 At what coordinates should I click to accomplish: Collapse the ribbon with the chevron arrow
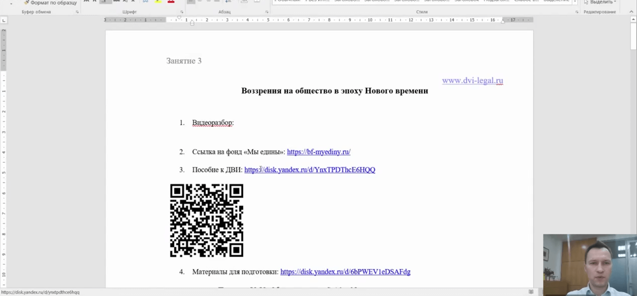(631, 12)
